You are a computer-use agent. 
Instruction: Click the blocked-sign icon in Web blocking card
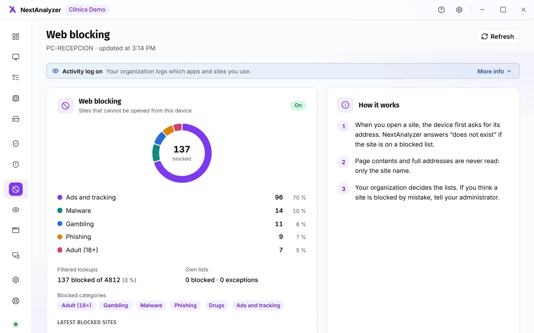[x=66, y=106]
